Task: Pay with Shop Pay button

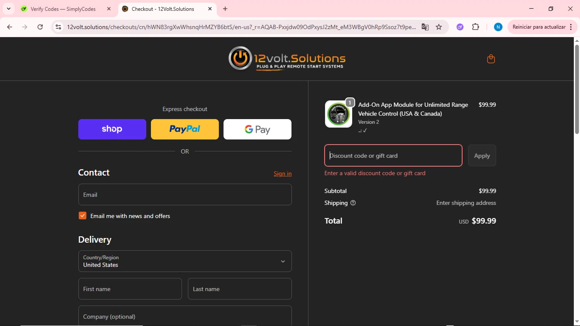Action: [112, 129]
